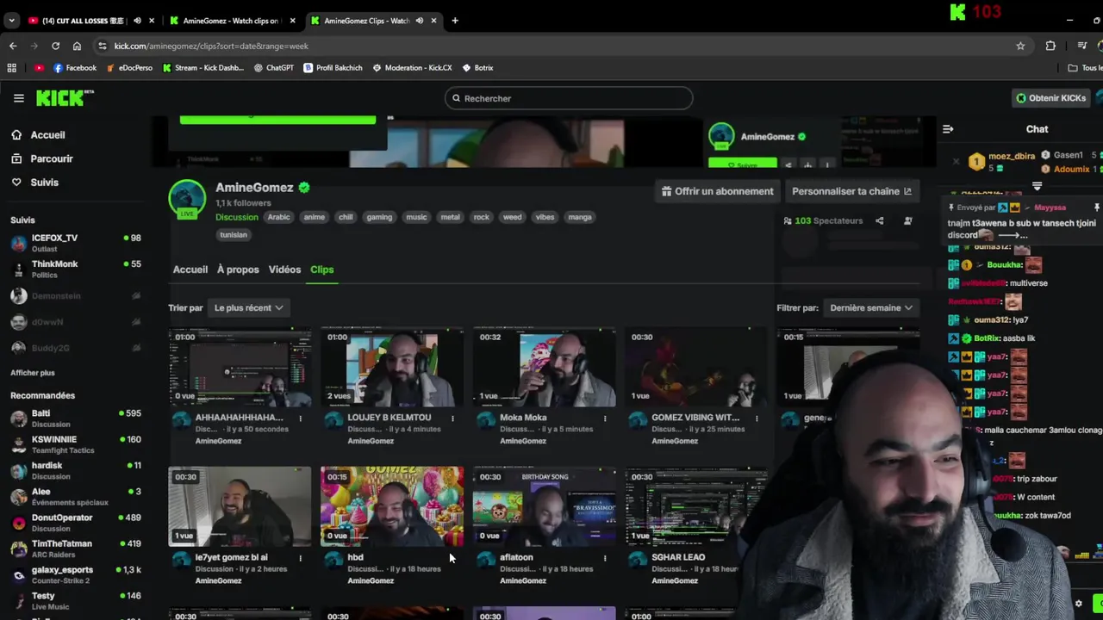Click the Arabic channel tag
1103x620 pixels.
(278, 217)
